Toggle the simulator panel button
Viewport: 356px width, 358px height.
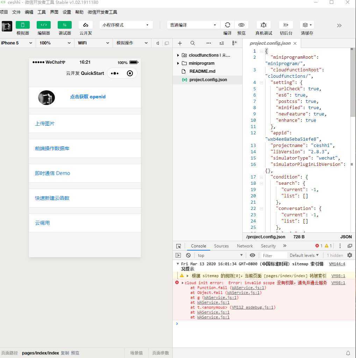[23, 25]
